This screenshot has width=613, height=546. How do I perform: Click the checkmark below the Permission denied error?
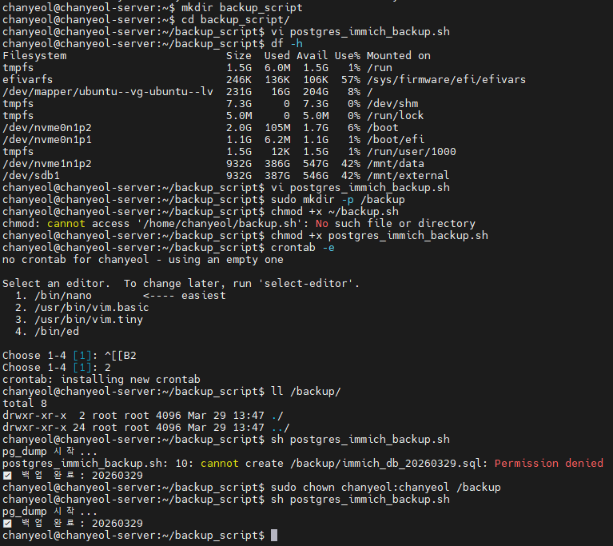[x=7, y=476]
